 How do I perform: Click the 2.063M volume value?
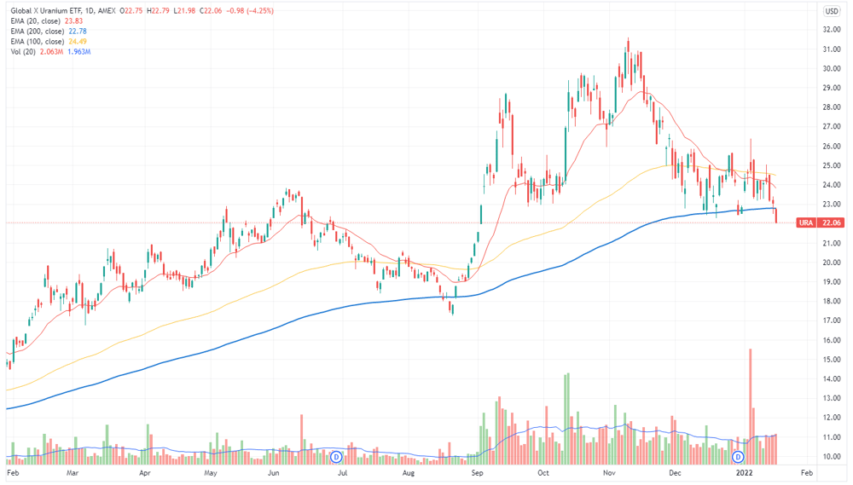[x=52, y=52]
